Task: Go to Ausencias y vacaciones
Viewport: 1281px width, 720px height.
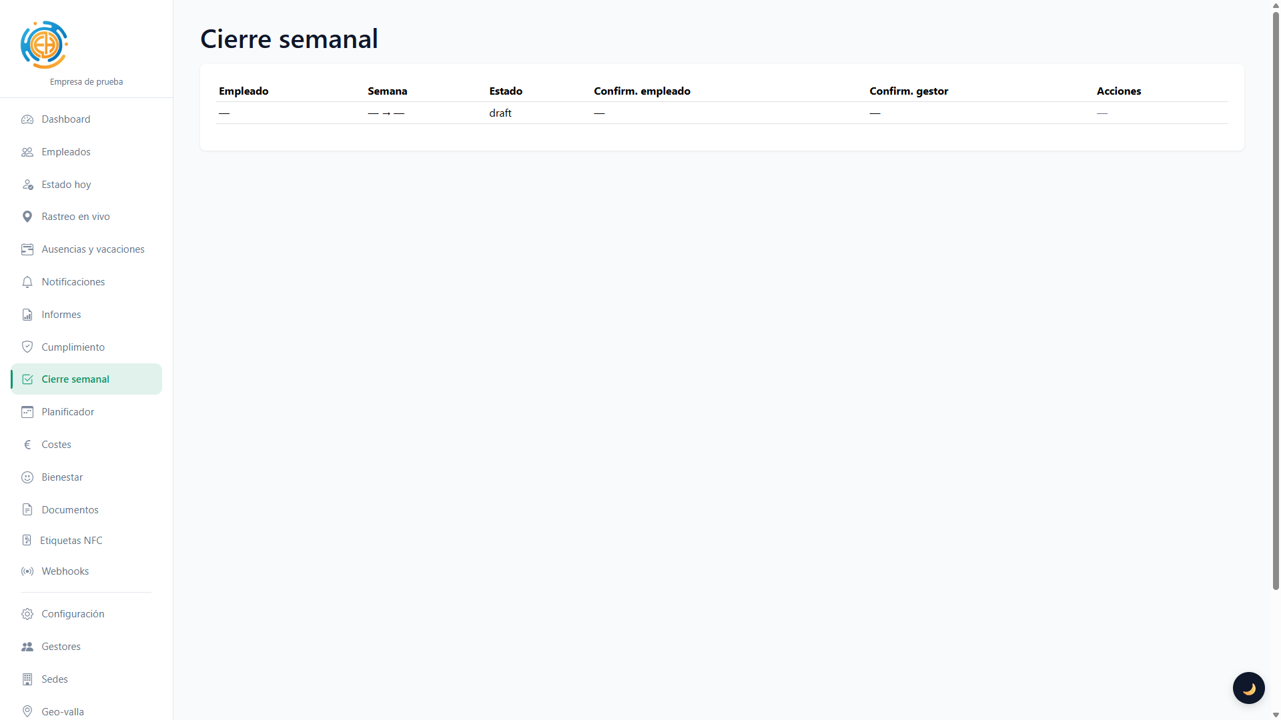Action: [x=93, y=249]
